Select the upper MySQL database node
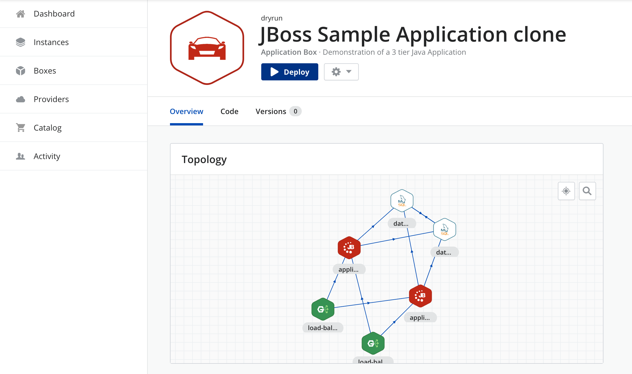The width and height of the screenshot is (632, 374). click(x=402, y=201)
